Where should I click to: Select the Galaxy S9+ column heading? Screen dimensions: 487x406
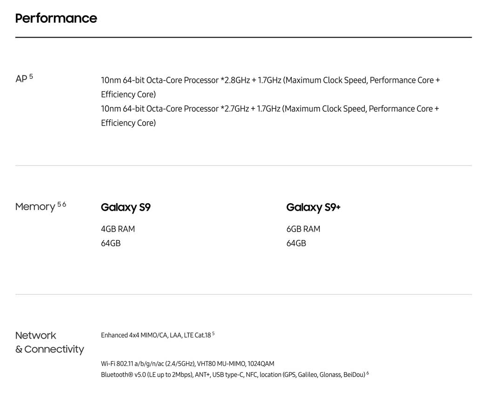click(313, 207)
